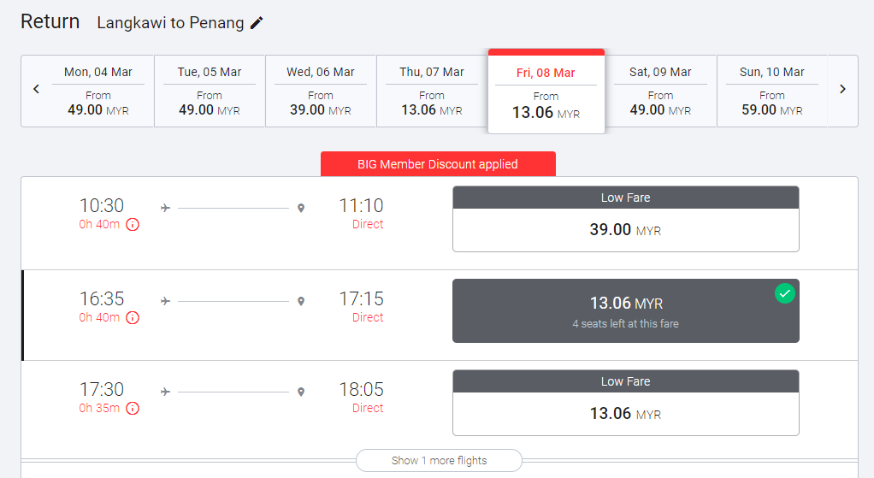
Task: Click the green checkmark on selected fare
Action: coord(784,294)
